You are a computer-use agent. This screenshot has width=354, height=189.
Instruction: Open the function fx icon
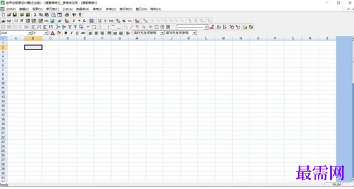(84, 21)
